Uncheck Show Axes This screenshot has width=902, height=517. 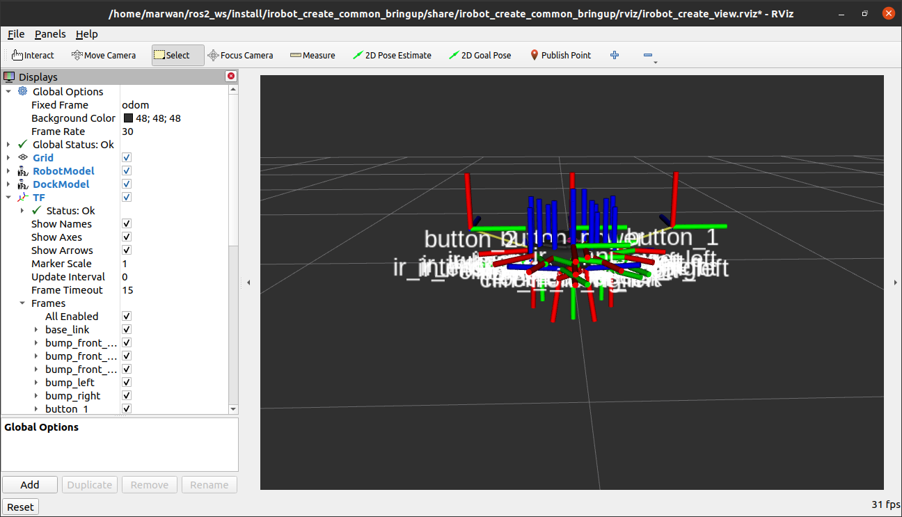tap(127, 237)
